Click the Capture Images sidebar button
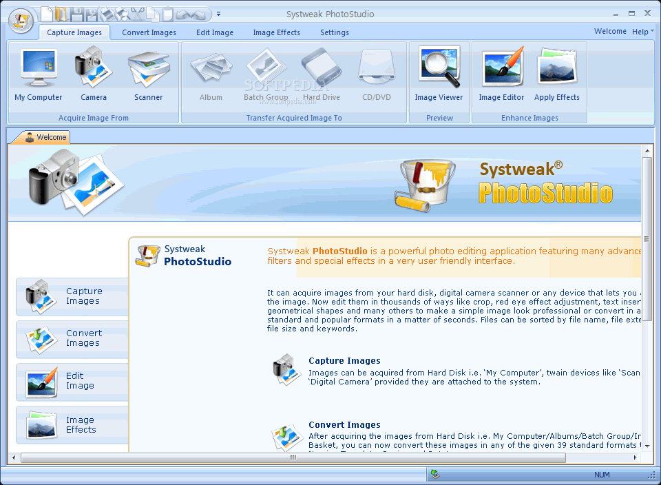This screenshot has height=485, width=661. pos(72,296)
